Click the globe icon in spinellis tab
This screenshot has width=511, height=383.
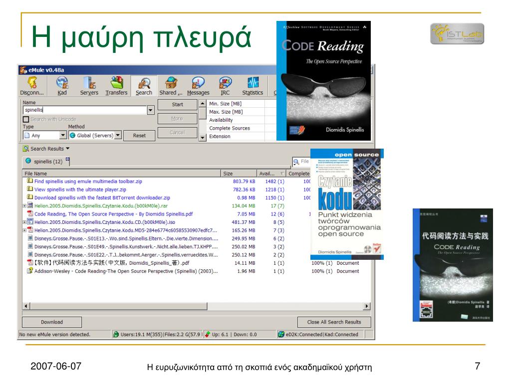[x=28, y=161]
